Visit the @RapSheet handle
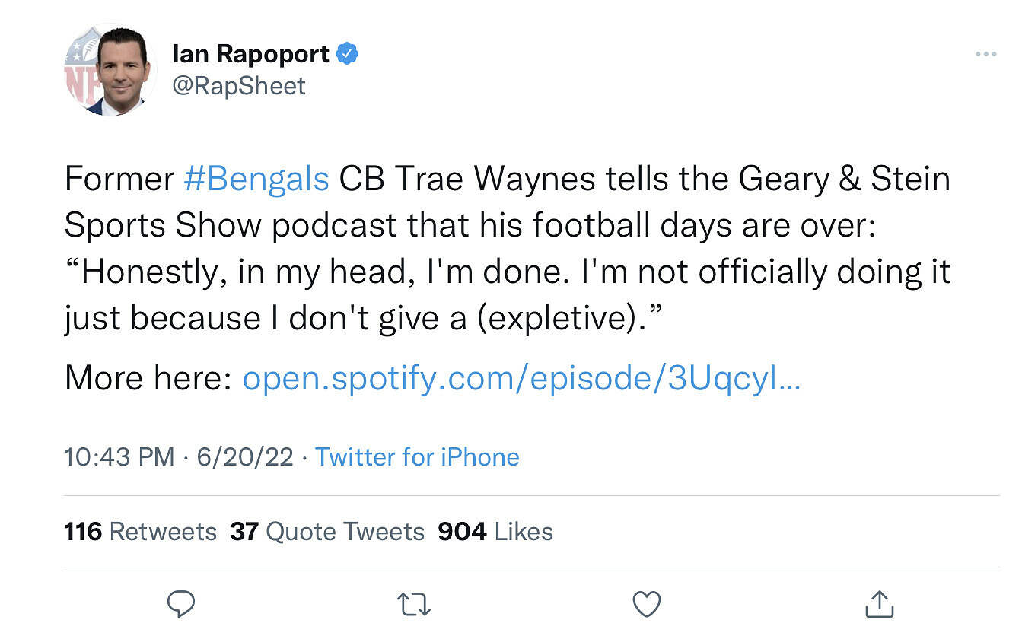This screenshot has width=1022, height=639. (x=239, y=85)
